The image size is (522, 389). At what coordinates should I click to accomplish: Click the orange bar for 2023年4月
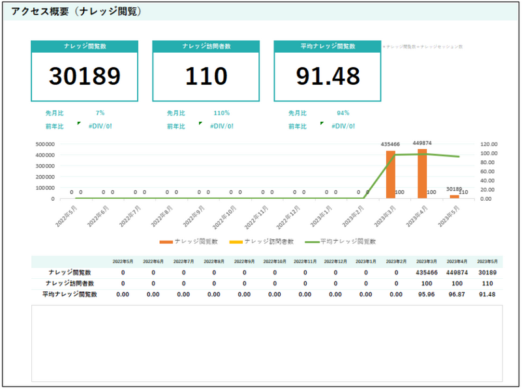[x=422, y=174]
